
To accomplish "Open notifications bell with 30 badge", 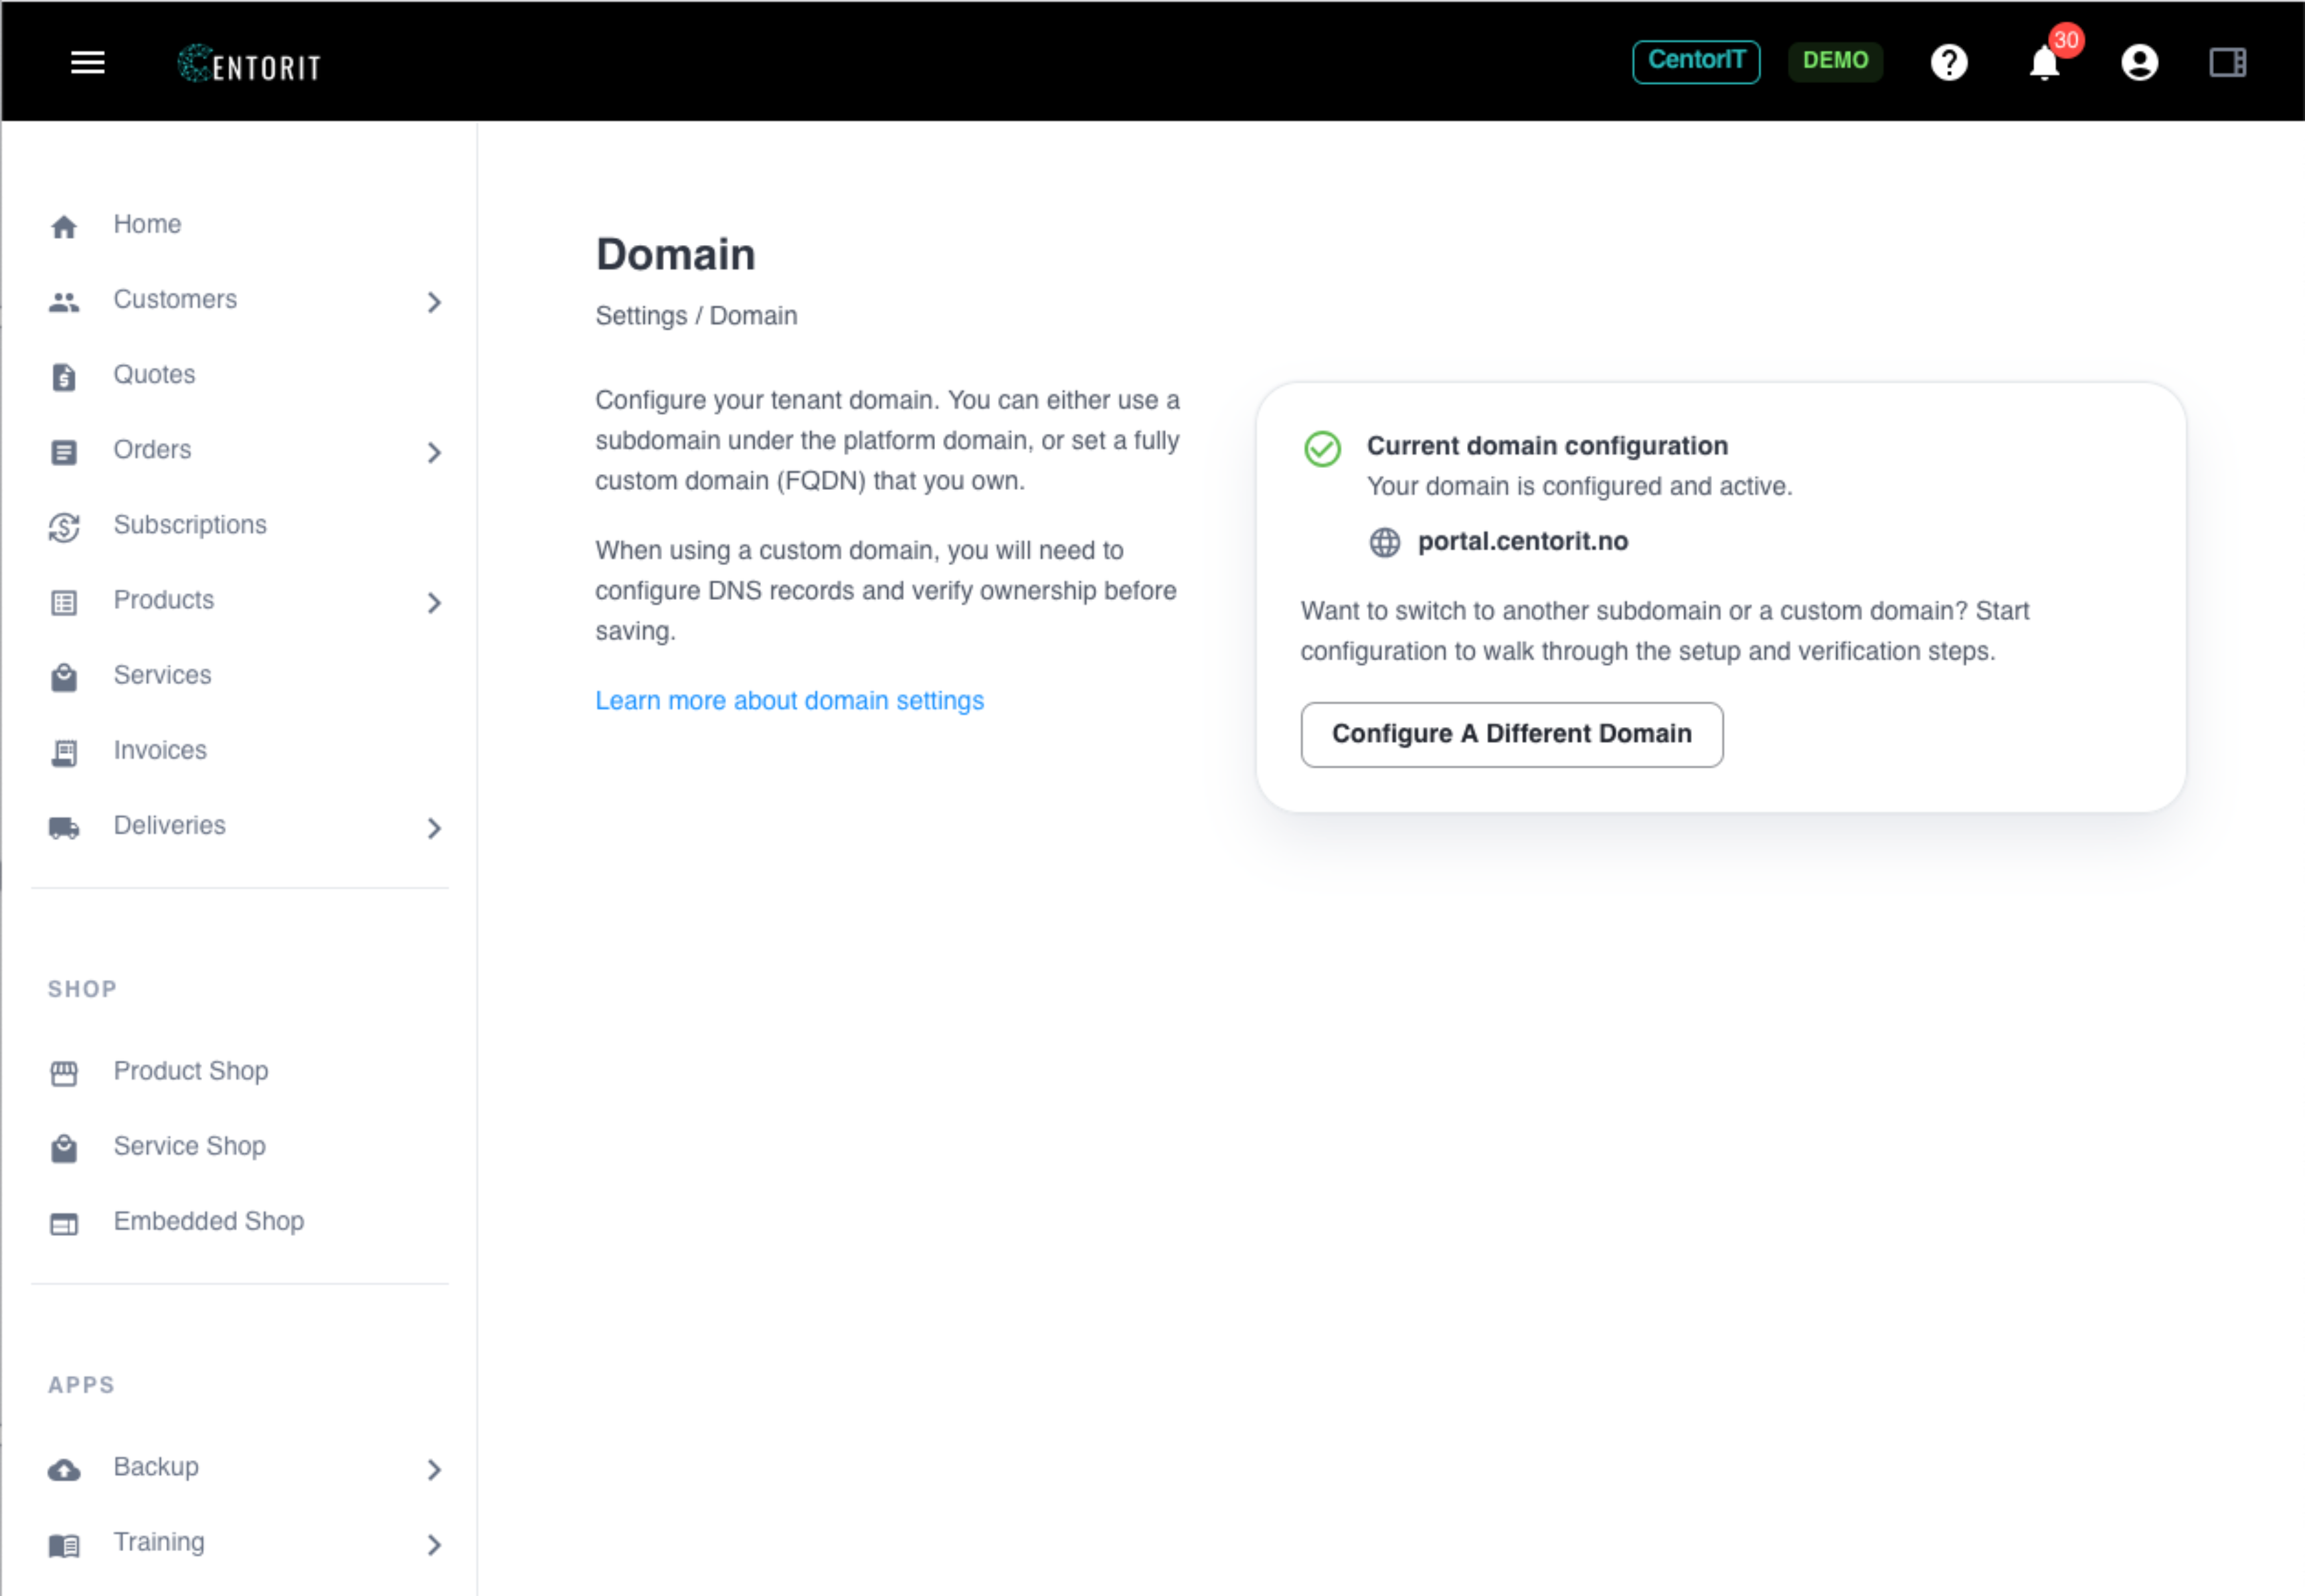I will [x=2044, y=63].
